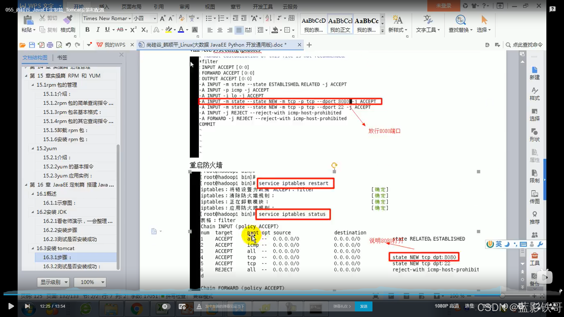564x317 pixels.
Task: Expand the styles gallery arrow
Action: pos(382,30)
